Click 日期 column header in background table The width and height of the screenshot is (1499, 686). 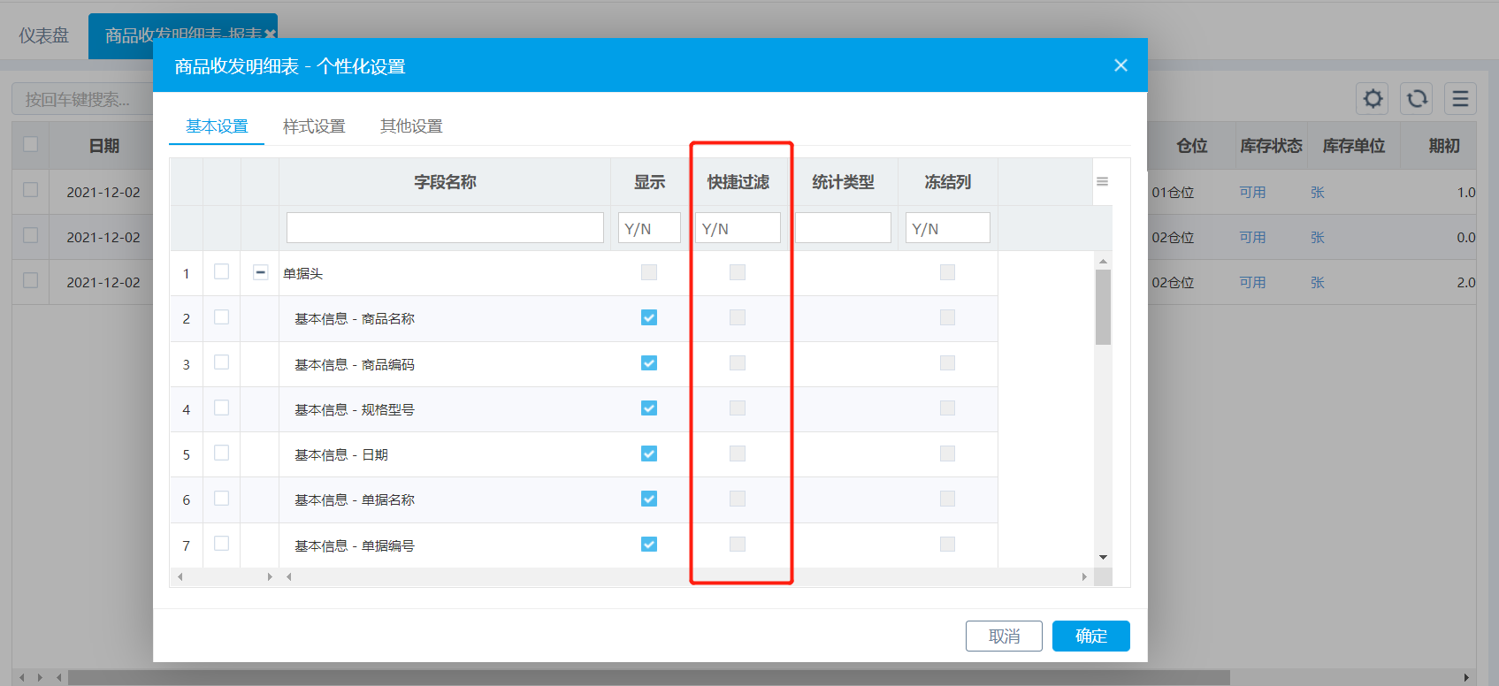[x=104, y=146]
